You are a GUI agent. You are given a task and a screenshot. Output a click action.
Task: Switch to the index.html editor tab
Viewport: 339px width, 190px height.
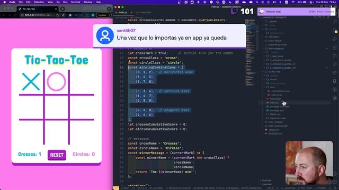click(144, 13)
